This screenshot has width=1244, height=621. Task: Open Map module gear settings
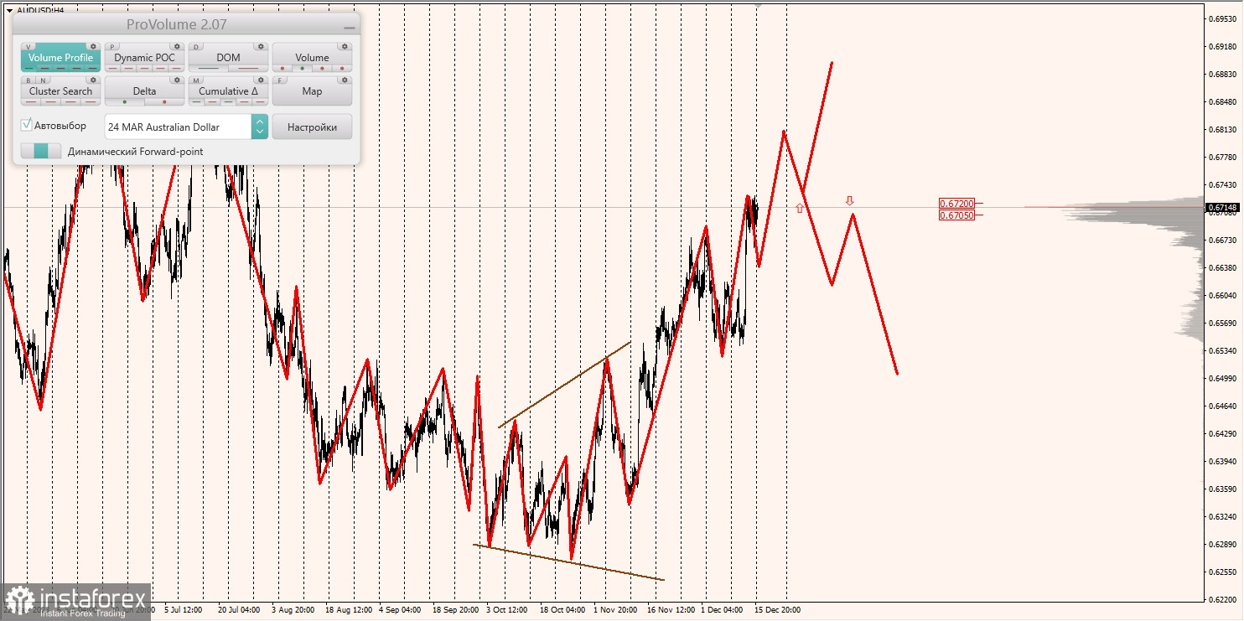(x=345, y=80)
